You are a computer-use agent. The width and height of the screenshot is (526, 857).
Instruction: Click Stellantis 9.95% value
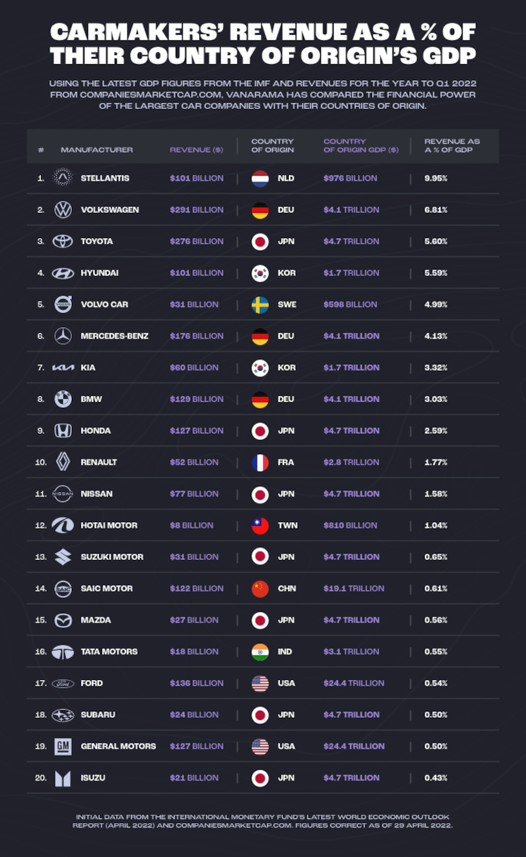pos(436,178)
